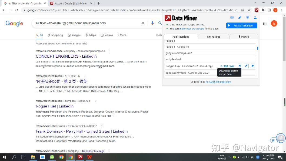
Task: Open the Google account avatar
Action: tap(274, 23)
